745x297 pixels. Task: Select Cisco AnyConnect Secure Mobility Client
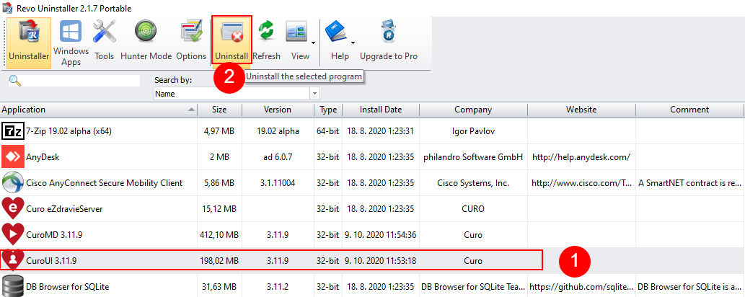[x=105, y=183]
